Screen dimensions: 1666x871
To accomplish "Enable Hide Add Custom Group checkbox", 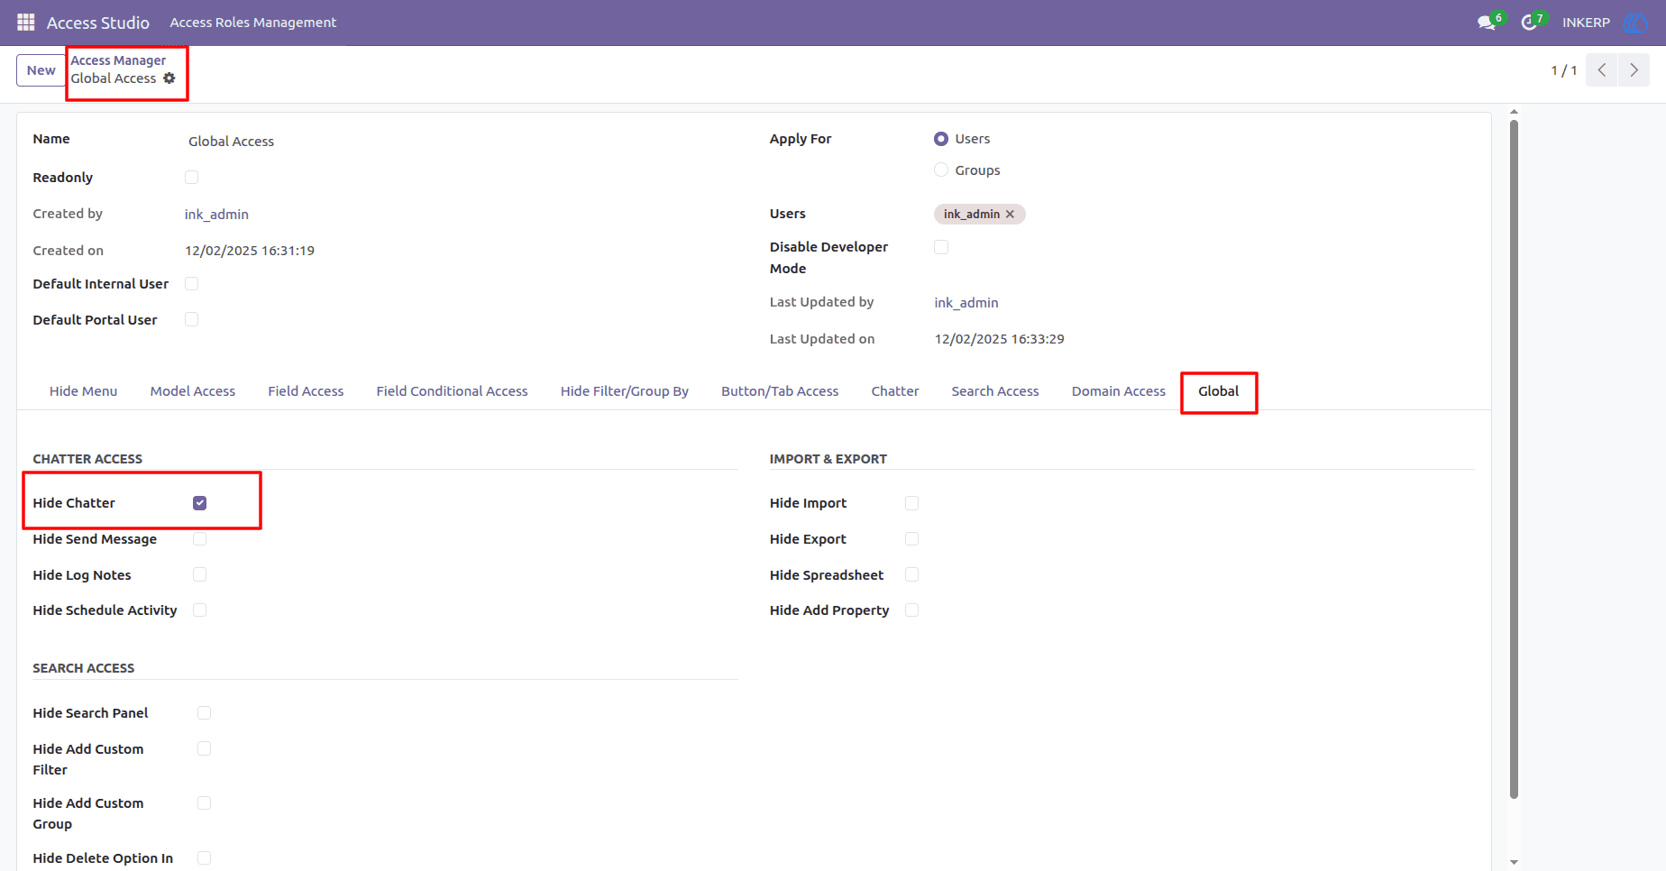I will pyautogui.click(x=205, y=803).
